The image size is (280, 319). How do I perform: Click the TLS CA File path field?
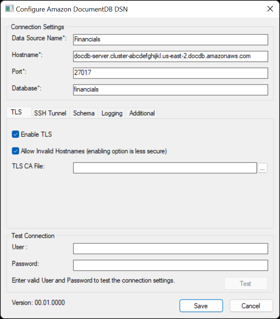point(165,168)
